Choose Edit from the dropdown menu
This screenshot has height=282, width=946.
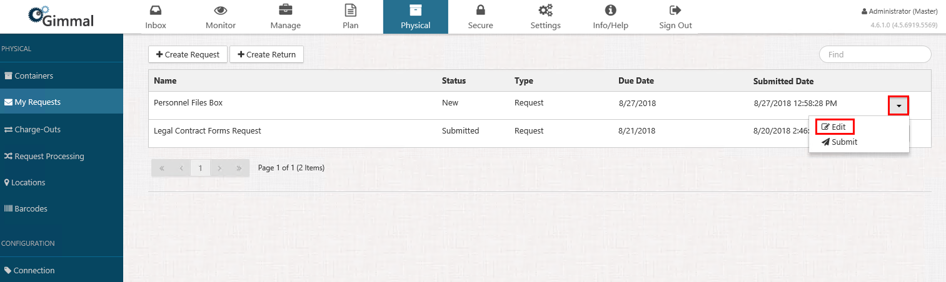tap(834, 127)
